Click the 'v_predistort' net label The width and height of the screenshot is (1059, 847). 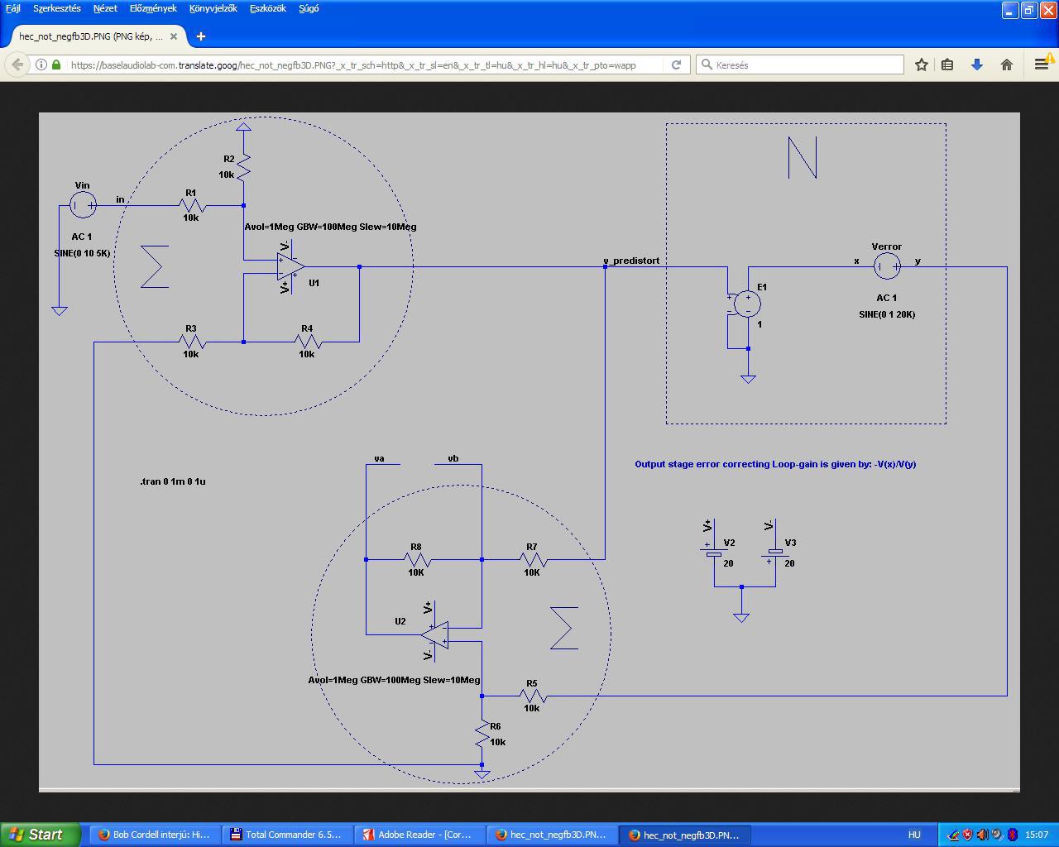[631, 261]
